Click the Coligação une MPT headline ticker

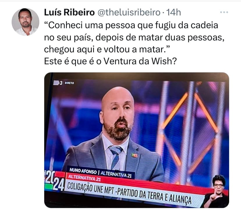click(130, 193)
